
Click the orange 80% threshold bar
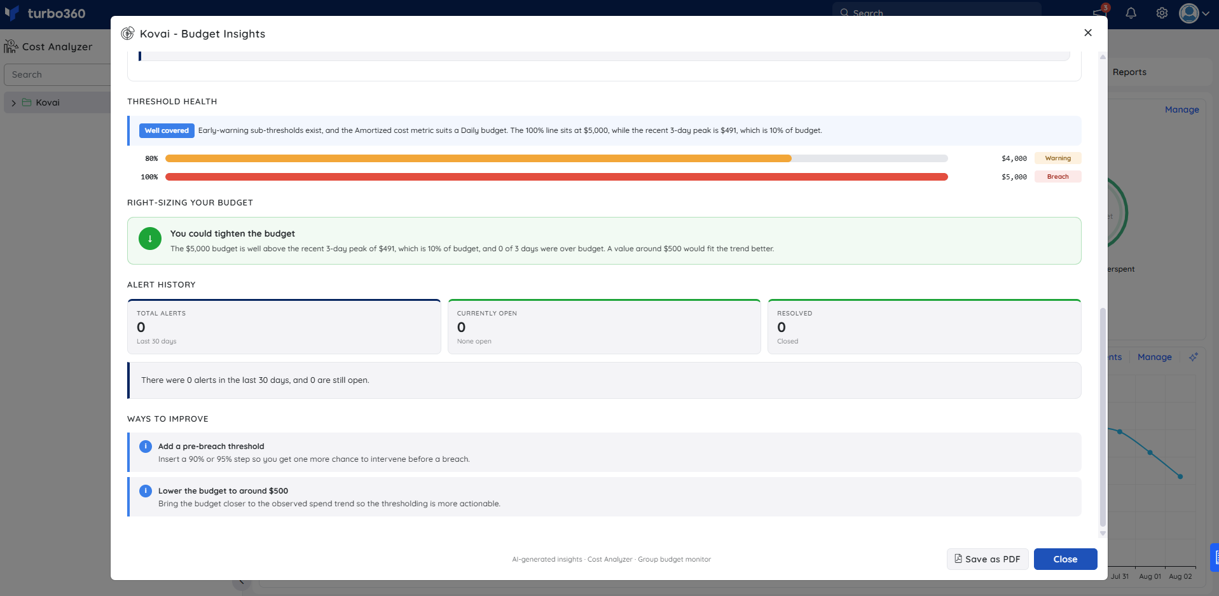click(x=478, y=158)
